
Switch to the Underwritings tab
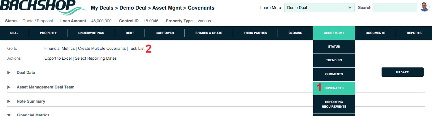[91, 33]
